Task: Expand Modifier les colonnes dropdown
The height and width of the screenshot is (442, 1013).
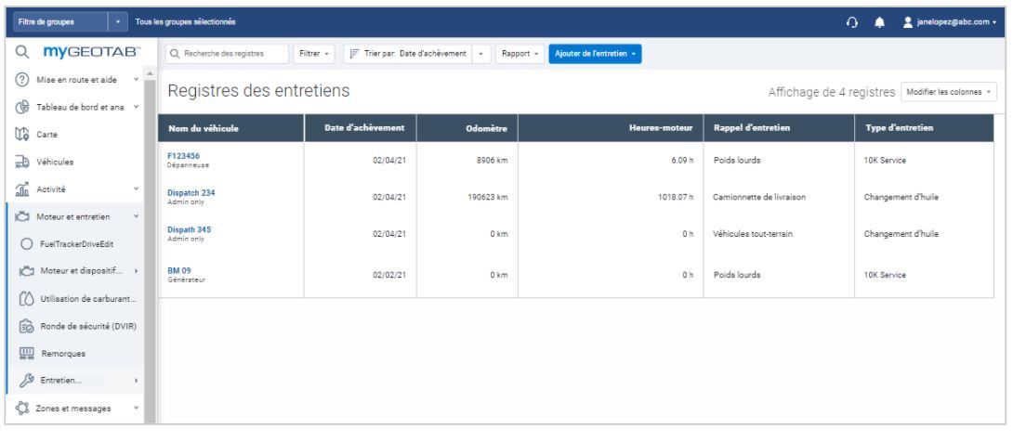Action: click(x=948, y=92)
